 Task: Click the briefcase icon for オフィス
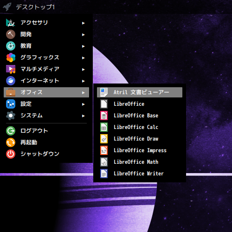[11, 92]
